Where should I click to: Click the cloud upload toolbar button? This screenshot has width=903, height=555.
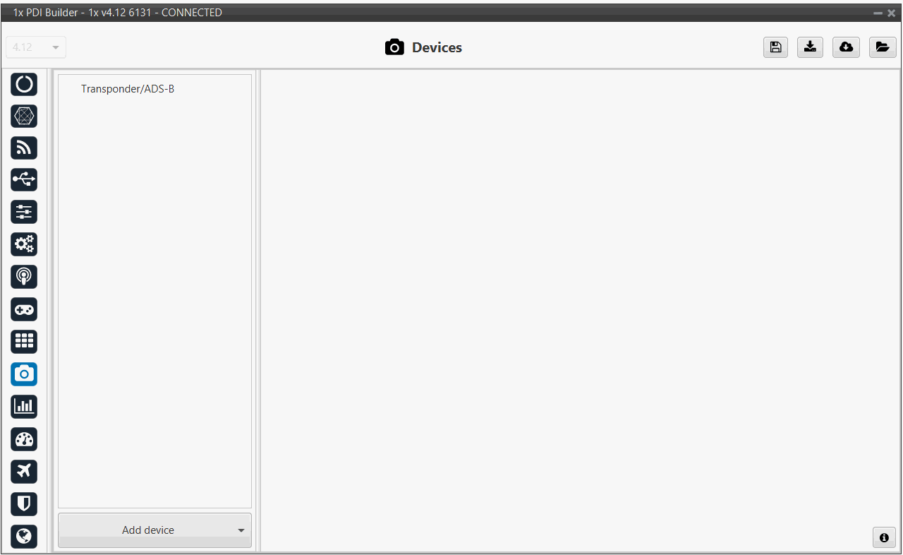pos(846,47)
